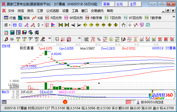This screenshot has height=112, width=177.
Task: Click the yellow diamond left-arrow icon
Action: [85, 25]
